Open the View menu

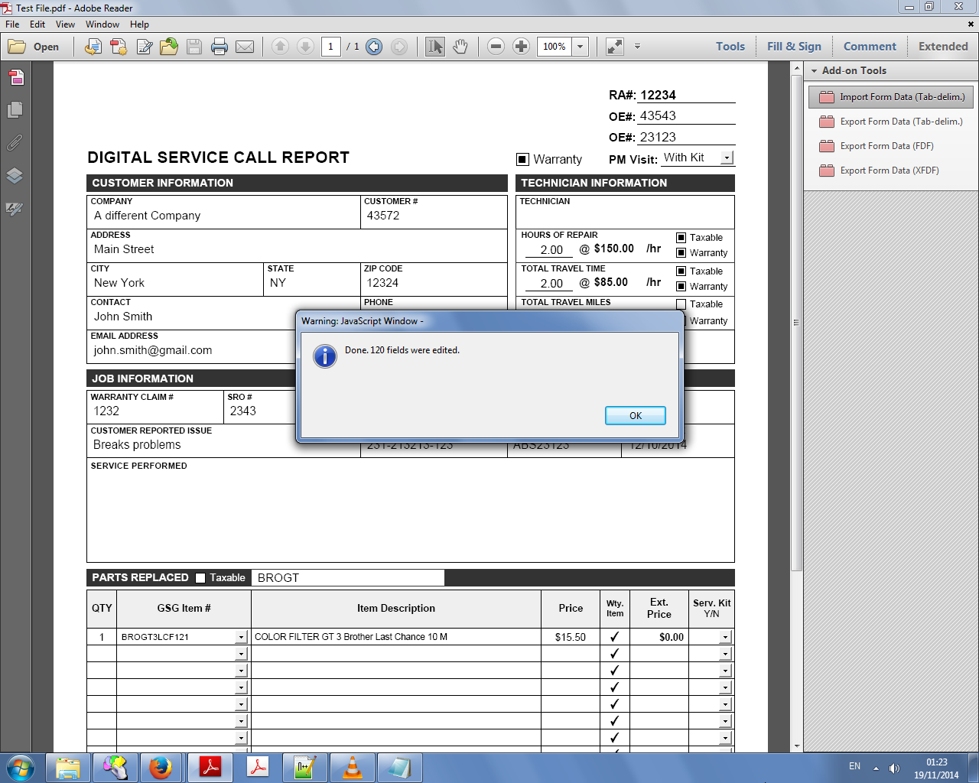[65, 24]
